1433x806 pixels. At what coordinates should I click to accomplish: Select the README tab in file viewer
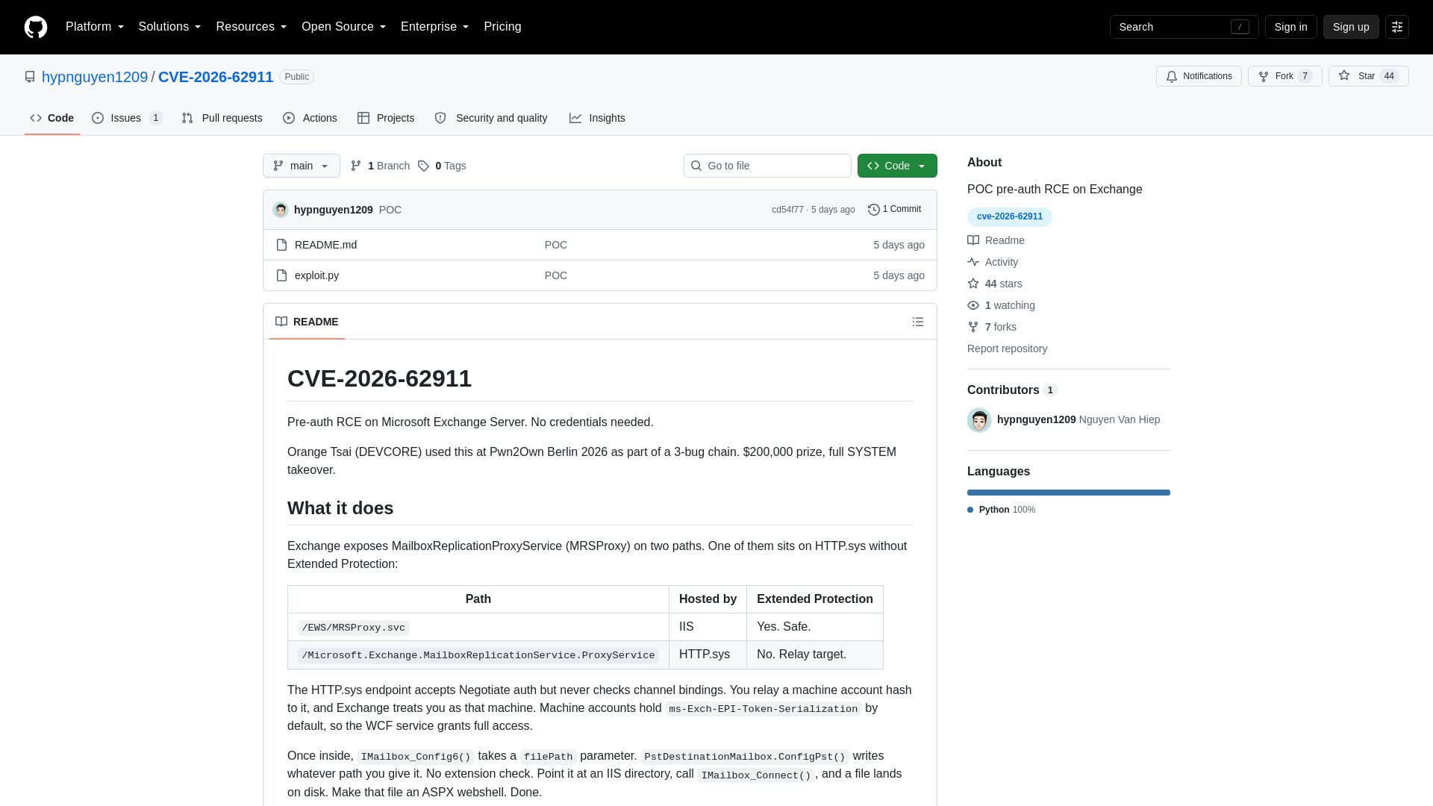click(307, 322)
